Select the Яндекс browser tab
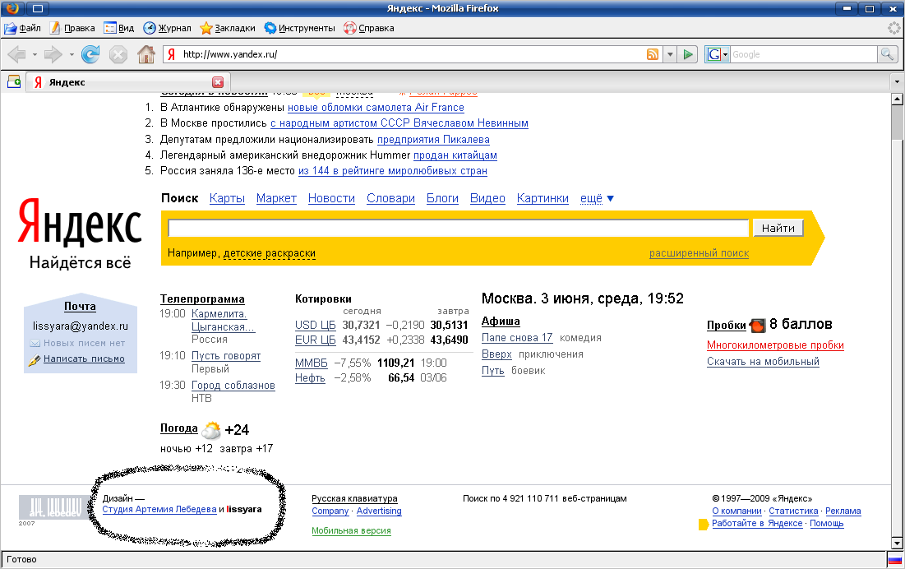Screen dimensions: 905x569 click(x=128, y=82)
